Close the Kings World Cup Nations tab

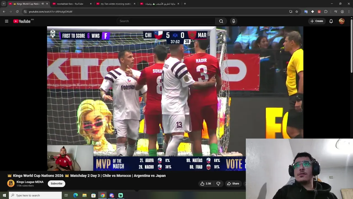[47, 4]
